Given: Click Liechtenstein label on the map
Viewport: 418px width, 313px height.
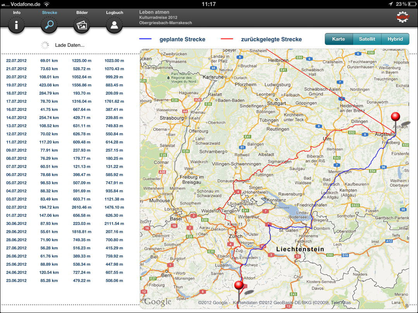Looking at the screenshot, I should pos(300,249).
